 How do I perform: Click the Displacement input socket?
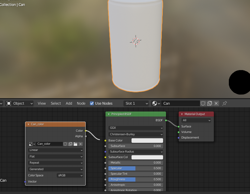pyautogui.click(x=179, y=138)
